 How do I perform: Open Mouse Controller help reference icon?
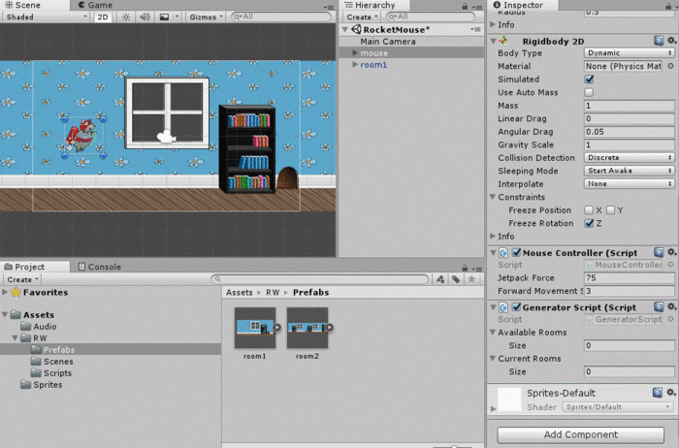[x=659, y=252]
